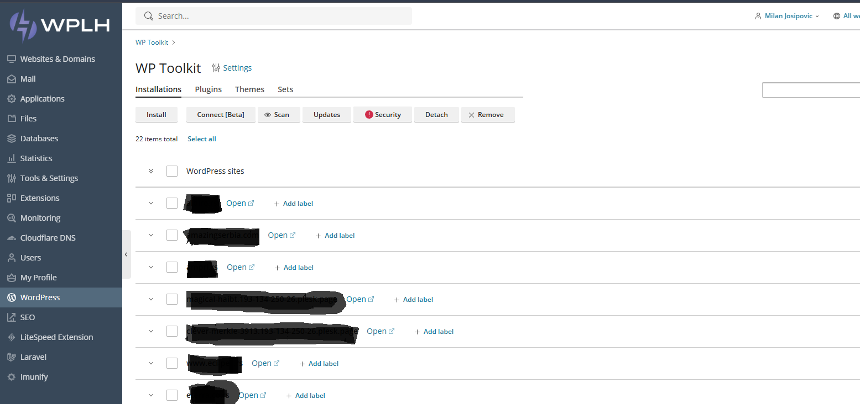This screenshot has width=860, height=404.
Task: Open Websites & Domains from sidebar
Action: point(61,59)
